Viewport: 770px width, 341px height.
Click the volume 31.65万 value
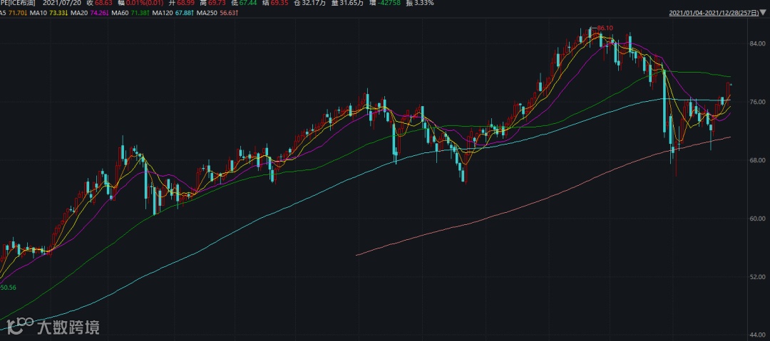pos(351,3)
